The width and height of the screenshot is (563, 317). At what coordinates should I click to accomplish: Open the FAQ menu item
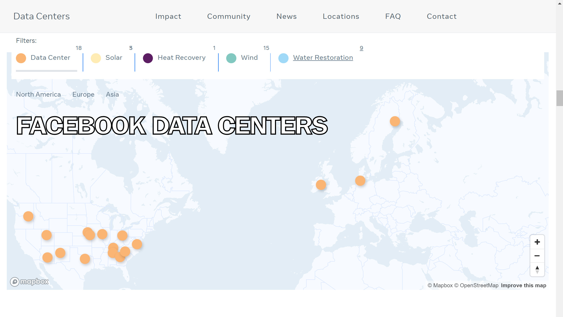coord(393,16)
